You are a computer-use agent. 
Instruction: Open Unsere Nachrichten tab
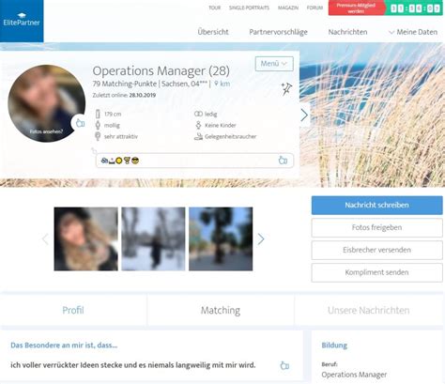point(369,310)
